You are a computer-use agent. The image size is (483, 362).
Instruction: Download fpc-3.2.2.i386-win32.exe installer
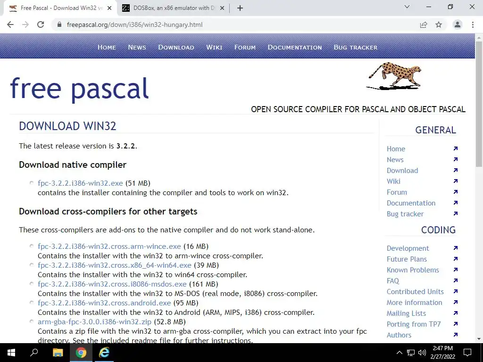(80, 183)
